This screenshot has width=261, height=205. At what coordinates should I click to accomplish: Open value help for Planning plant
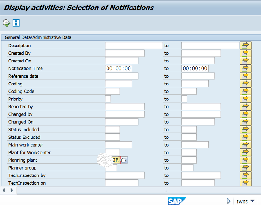point(124,160)
